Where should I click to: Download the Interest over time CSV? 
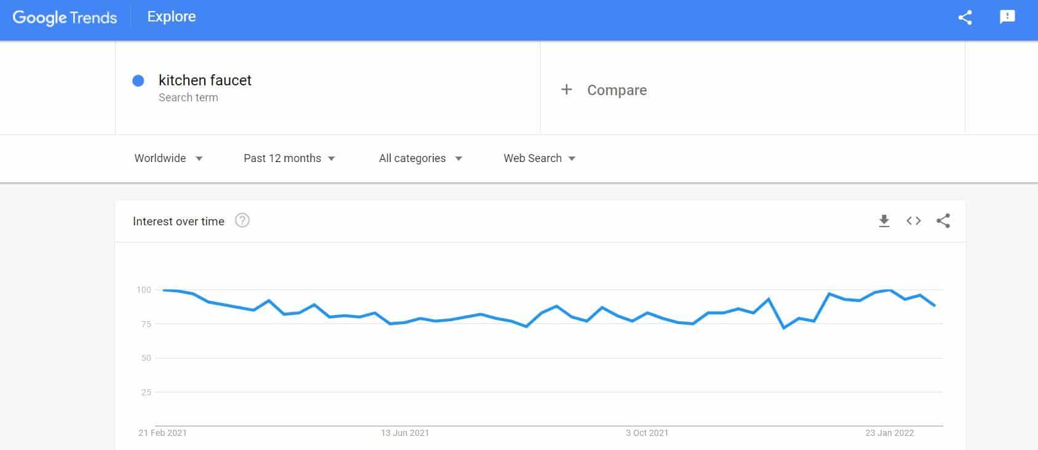tap(884, 221)
